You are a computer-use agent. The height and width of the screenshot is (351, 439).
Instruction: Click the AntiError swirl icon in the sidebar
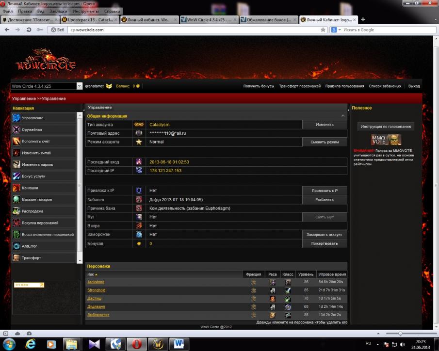click(x=16, y=246)
